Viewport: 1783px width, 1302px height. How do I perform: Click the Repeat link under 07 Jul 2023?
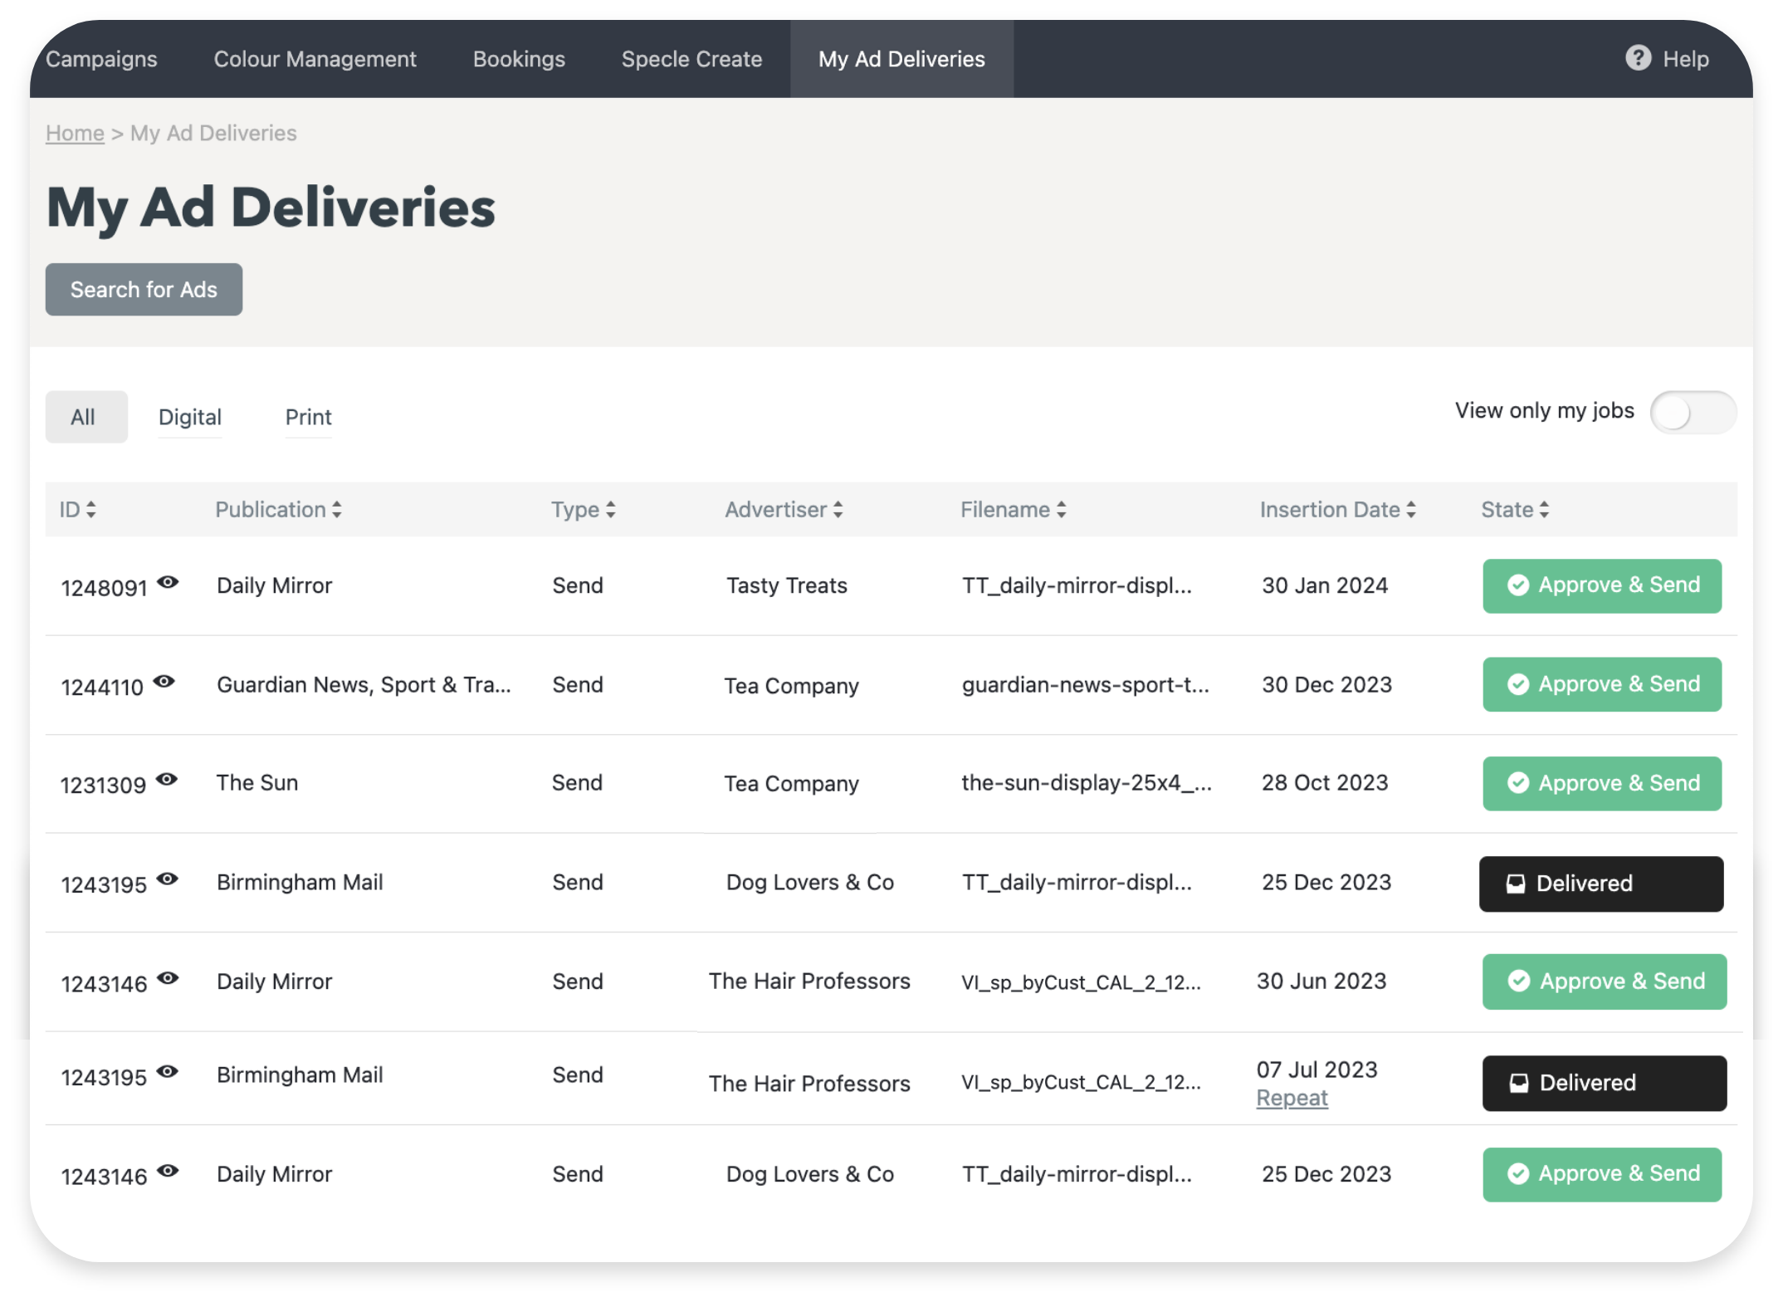click(1292, 1098)
